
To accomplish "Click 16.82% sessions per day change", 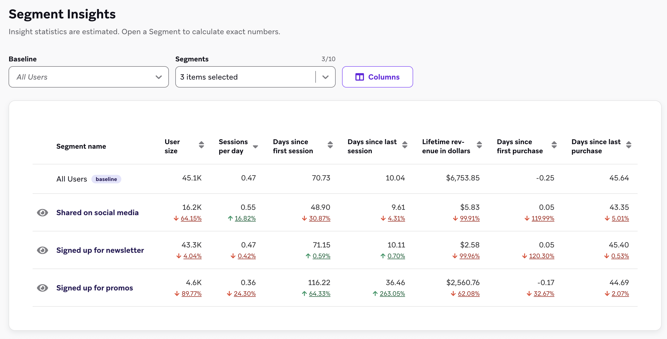I will point(245,219).
